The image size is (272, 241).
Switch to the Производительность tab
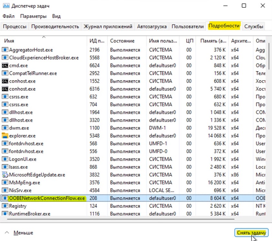pos(55,27)
